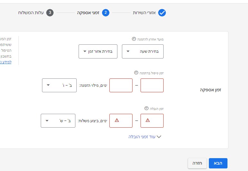Click help icon next to זמן טיפול בהזמנה

[136, 73]
